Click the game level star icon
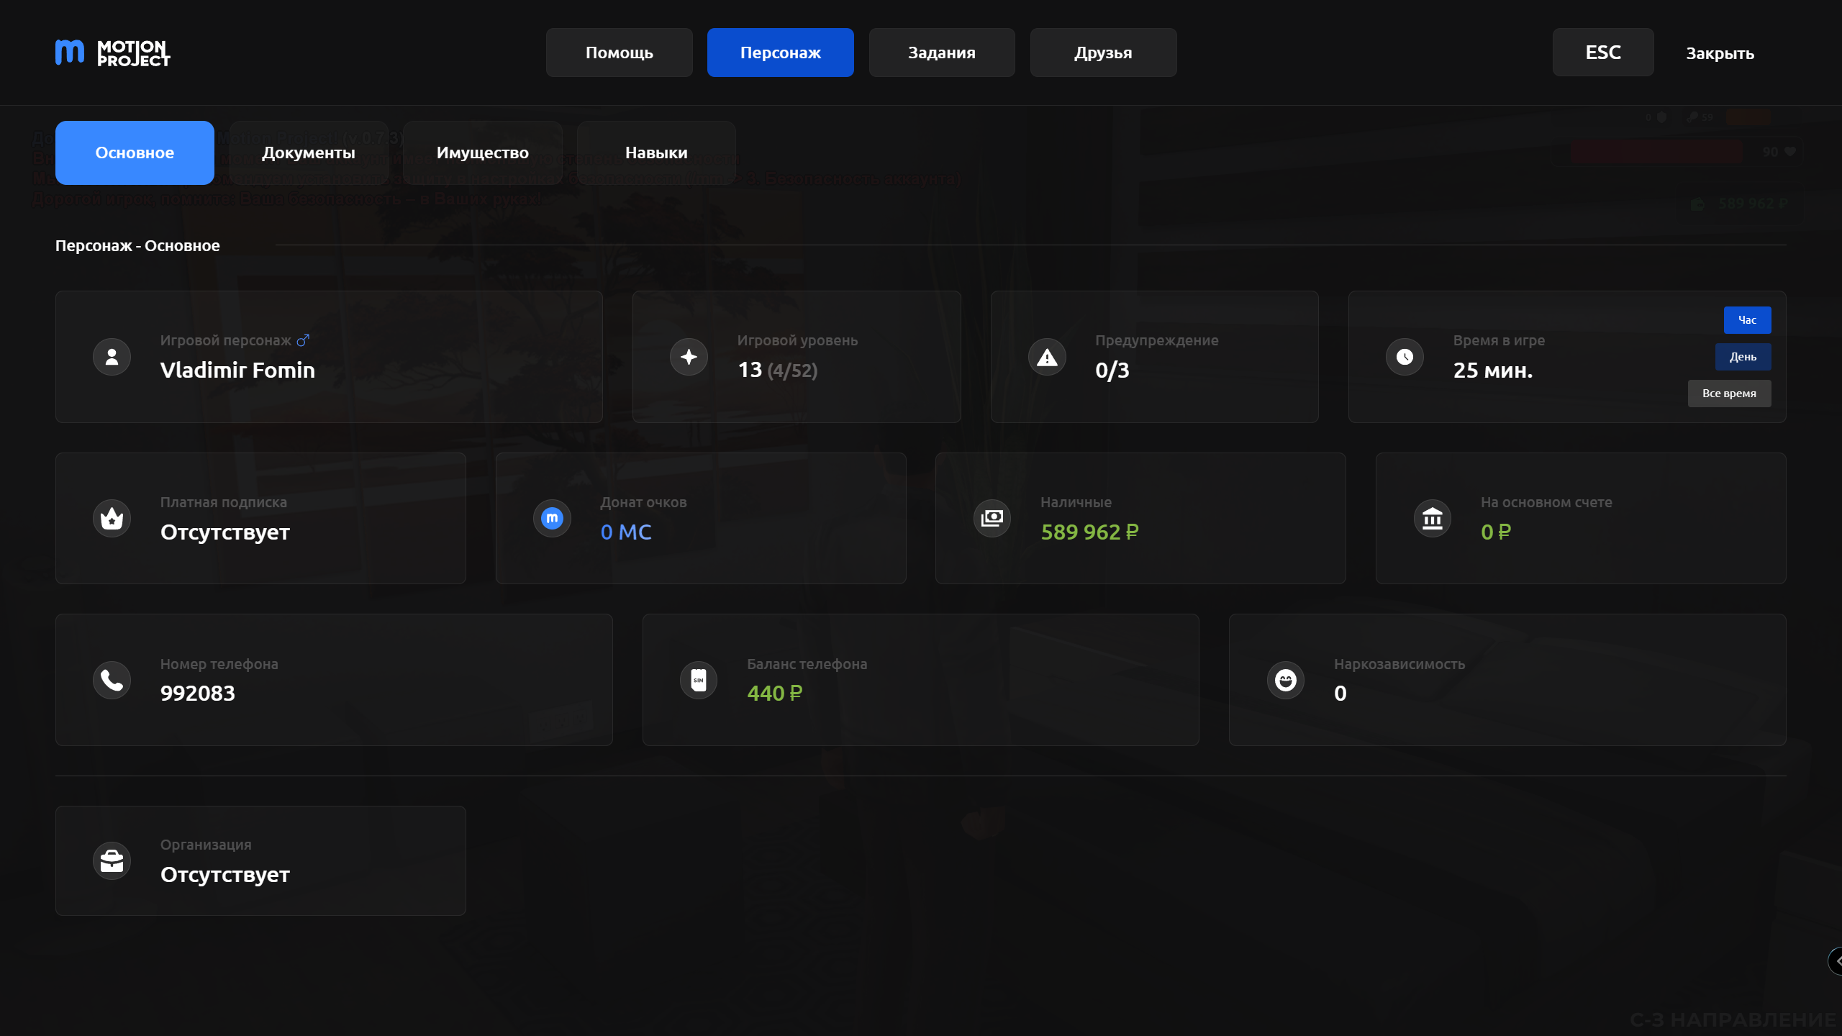This screenshot has width=1842, height=1036. pos(689,357)
